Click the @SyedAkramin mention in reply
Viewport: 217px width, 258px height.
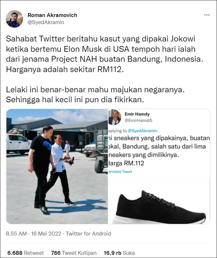pos(143,131)
